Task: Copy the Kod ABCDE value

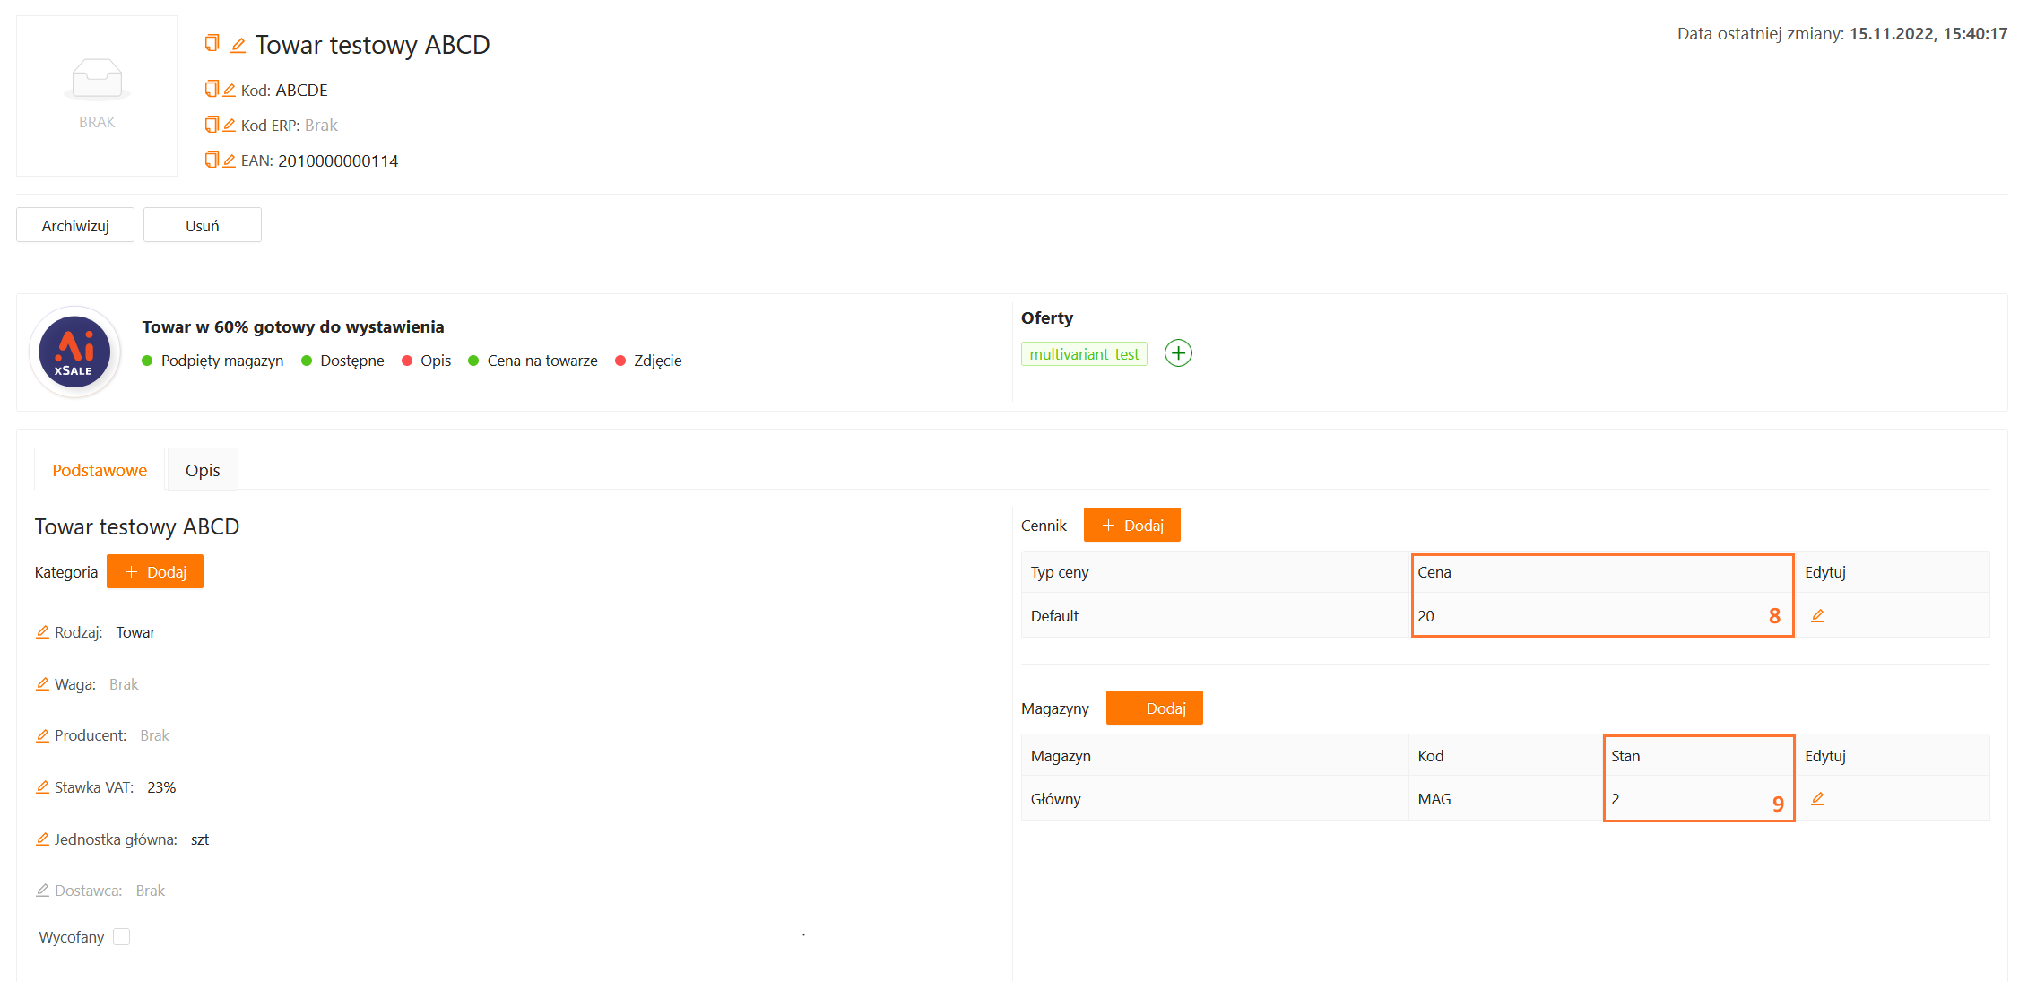Action: tap(212, 89)
